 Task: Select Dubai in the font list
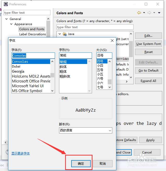[31, 66]
